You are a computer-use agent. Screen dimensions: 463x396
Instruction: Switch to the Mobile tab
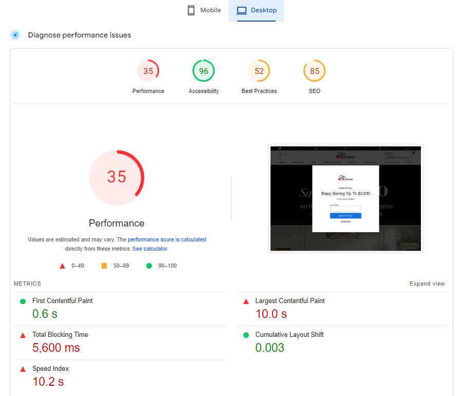204,11
